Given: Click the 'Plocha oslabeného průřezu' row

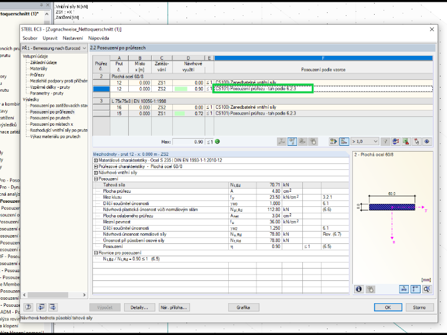Looking at the screenshot, I should (221, 216).
